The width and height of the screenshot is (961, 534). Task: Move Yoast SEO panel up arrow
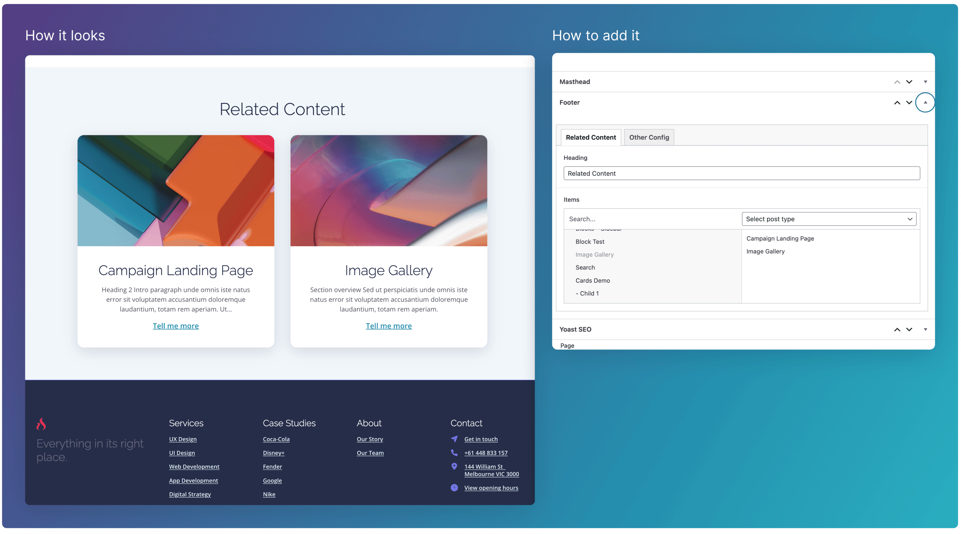(897, 329)
